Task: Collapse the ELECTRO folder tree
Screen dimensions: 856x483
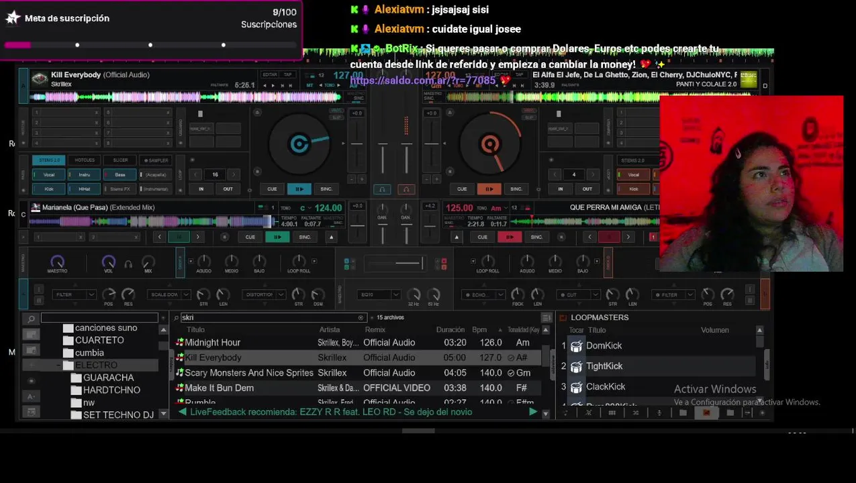Action: (58, 366)
